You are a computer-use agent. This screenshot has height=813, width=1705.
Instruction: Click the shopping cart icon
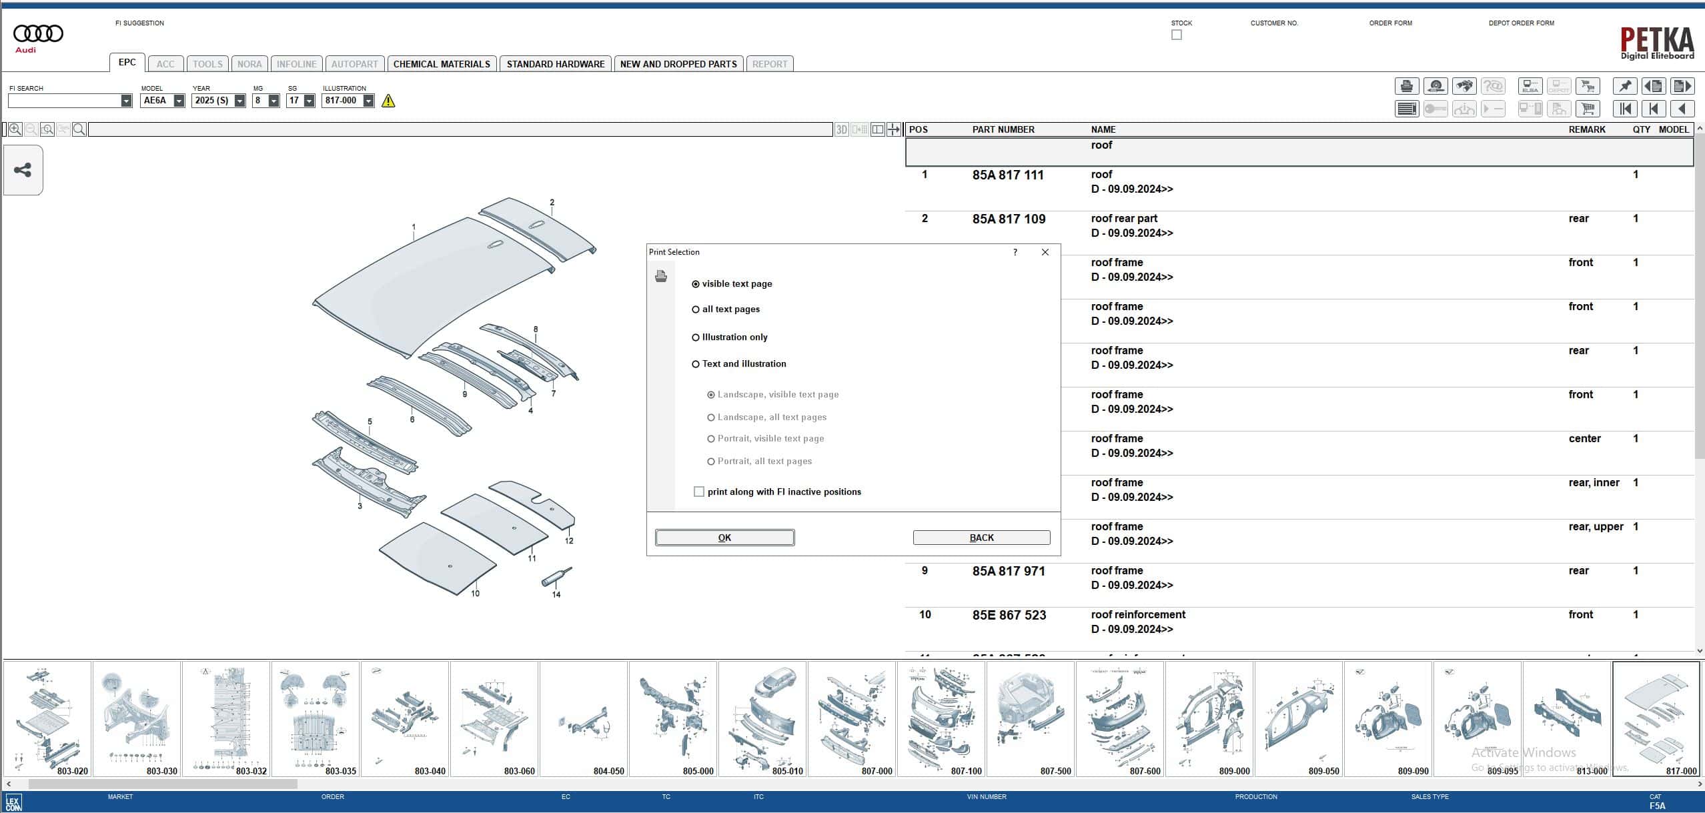pos(1588,109)
